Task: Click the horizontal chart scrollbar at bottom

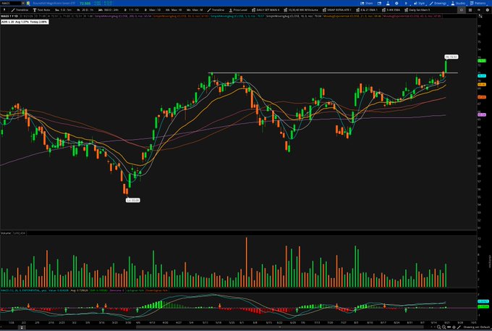Action: point(279,327)
